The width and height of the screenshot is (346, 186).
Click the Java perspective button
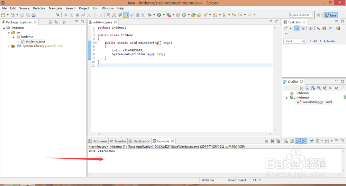pyautogui.click(x=330, y=15)
